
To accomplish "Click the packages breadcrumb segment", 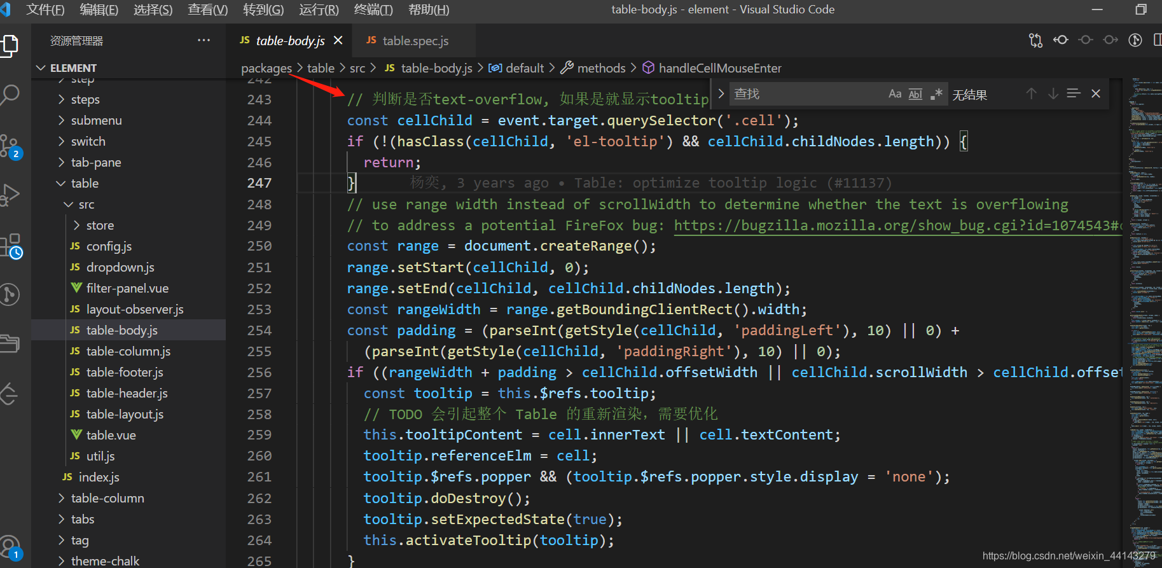I will click(x=266, y=68).
